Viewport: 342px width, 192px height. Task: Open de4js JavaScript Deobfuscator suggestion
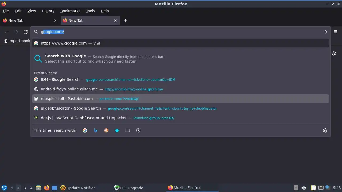click(x=181, y=118)
